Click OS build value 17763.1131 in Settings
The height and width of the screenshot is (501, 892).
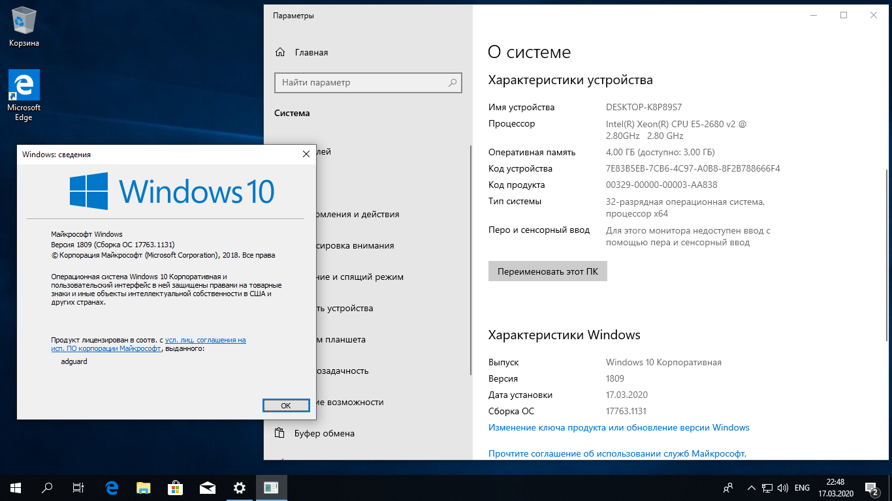point(626,411)
